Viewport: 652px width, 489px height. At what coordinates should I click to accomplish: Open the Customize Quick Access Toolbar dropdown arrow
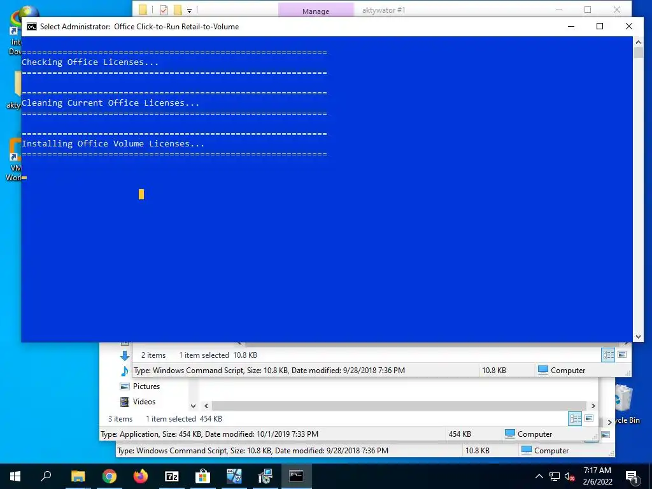[x=189, y=10]
